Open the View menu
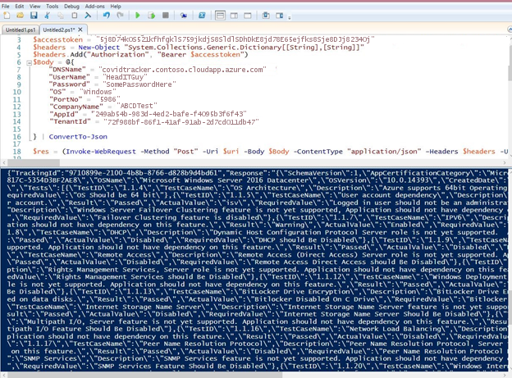Screen dimensions: 512x378 [35, 7]
